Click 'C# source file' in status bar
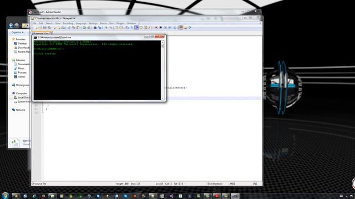This screenshot has width=355, height=199. (39, 184)
